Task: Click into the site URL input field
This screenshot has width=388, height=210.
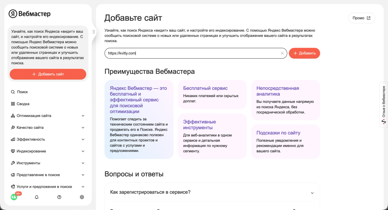Action: pyautogui.click(x=196, y=53)
